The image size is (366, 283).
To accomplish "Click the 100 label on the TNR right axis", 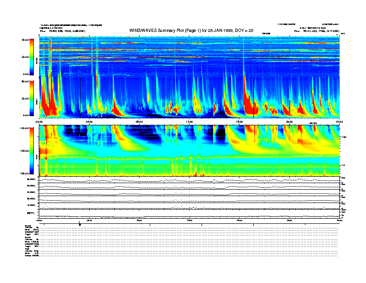I will coord(344,137).
